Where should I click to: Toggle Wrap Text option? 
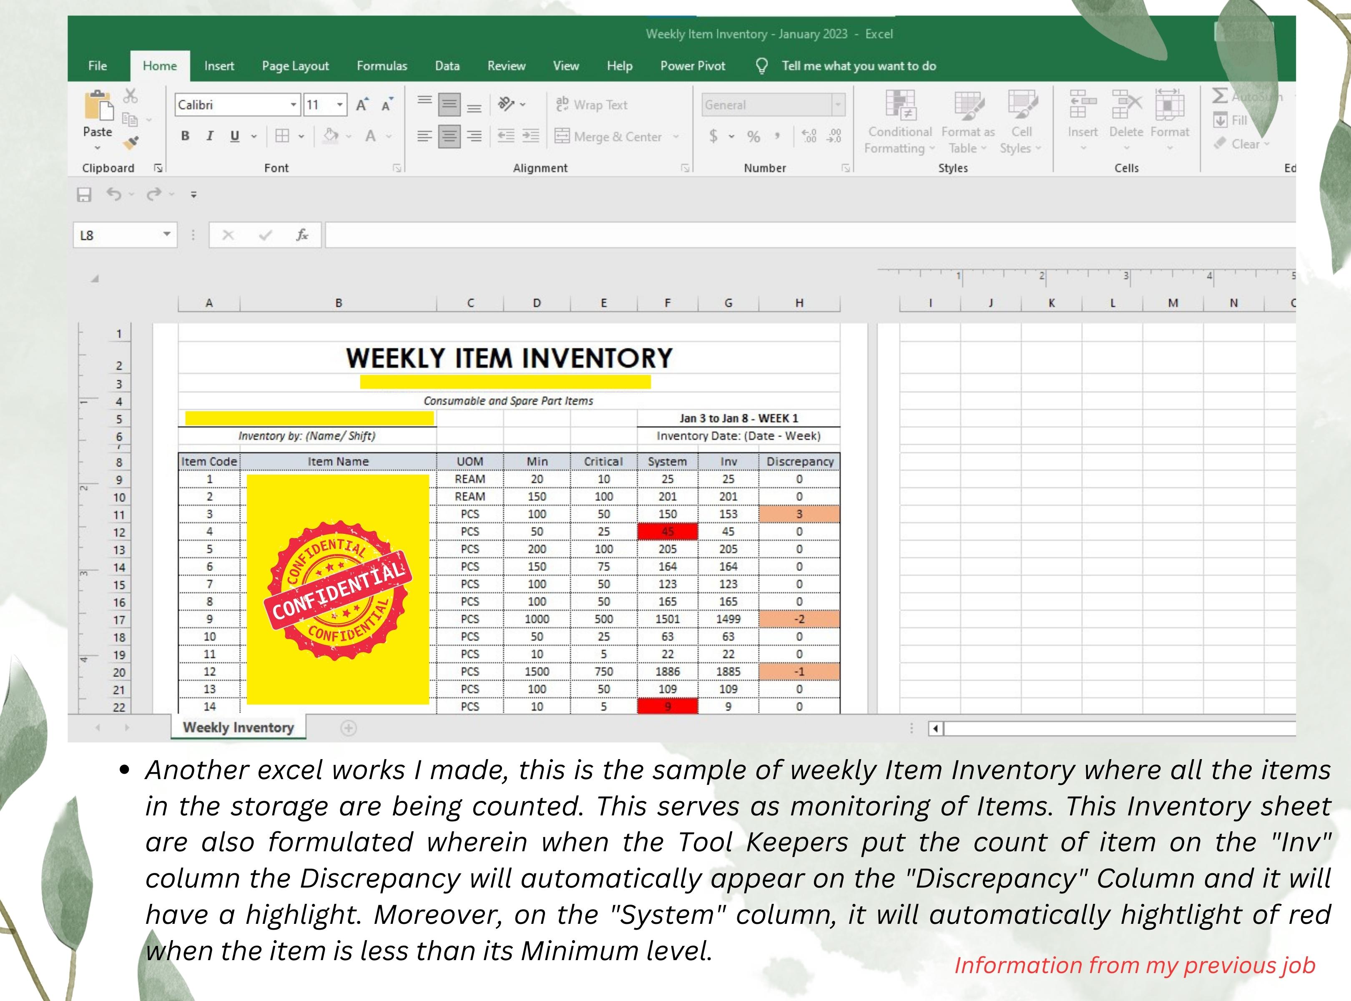point(592,105)
